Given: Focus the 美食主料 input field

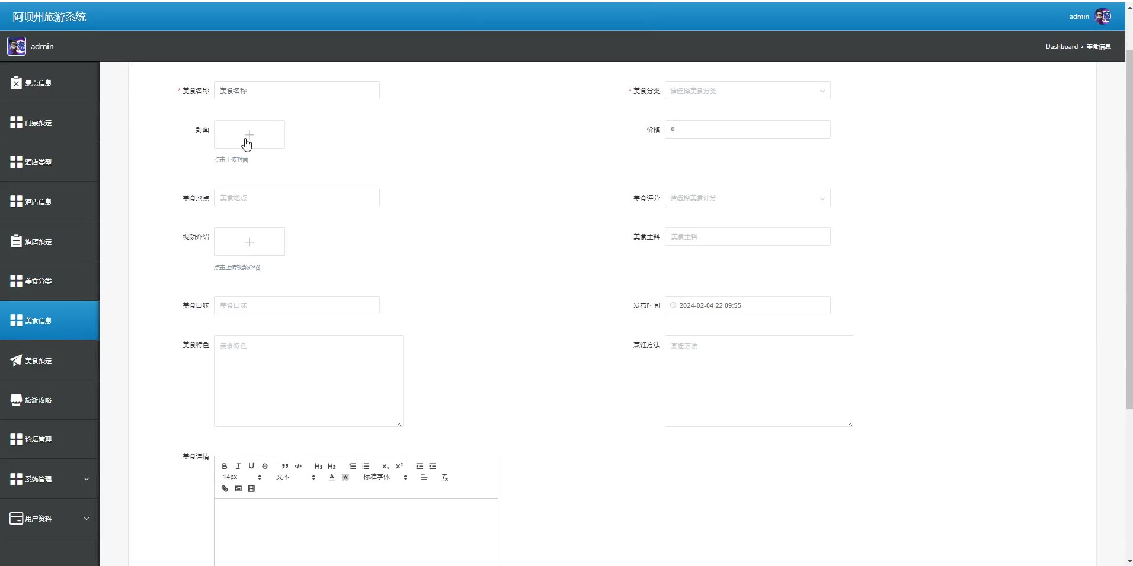Looking at the screenshot, I should tap(747, 237).
